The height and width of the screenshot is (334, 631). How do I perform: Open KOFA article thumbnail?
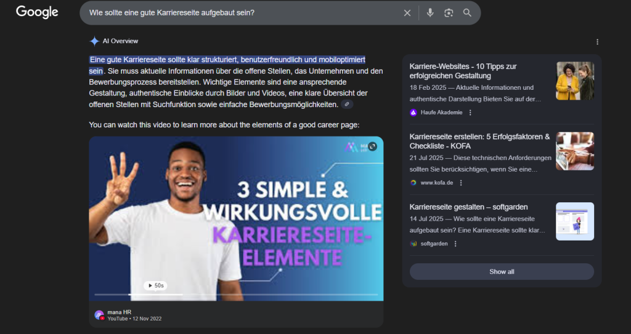575,151
